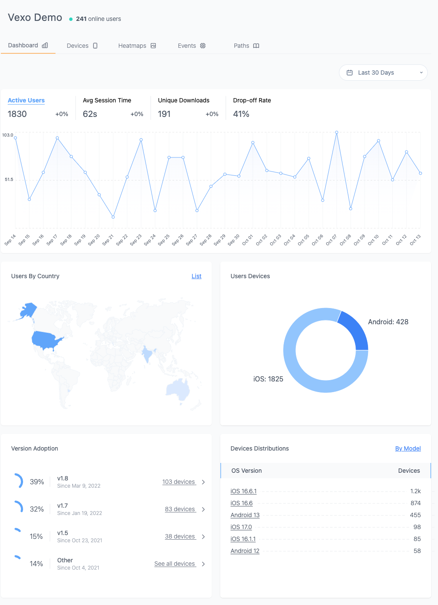The width and height of the screenshot is (438, 605).
Task: Expand the chevron beside See all devices
Action: (x=204, y=564)
